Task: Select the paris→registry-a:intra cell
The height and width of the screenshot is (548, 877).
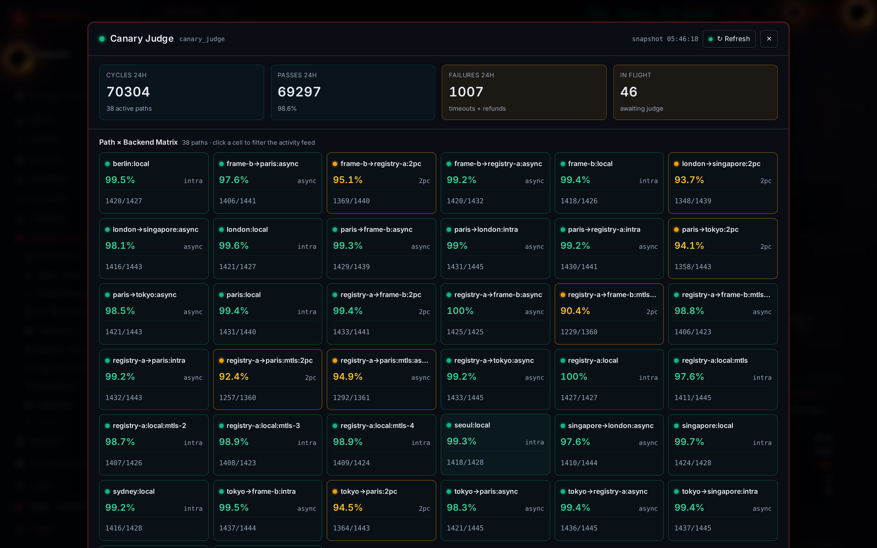Action: click(609, 249)
